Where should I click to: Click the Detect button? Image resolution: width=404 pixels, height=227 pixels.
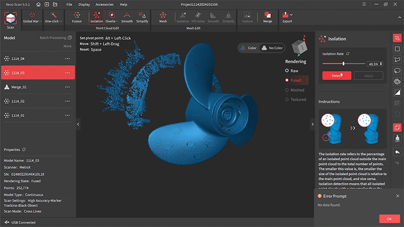coord(337,76)
